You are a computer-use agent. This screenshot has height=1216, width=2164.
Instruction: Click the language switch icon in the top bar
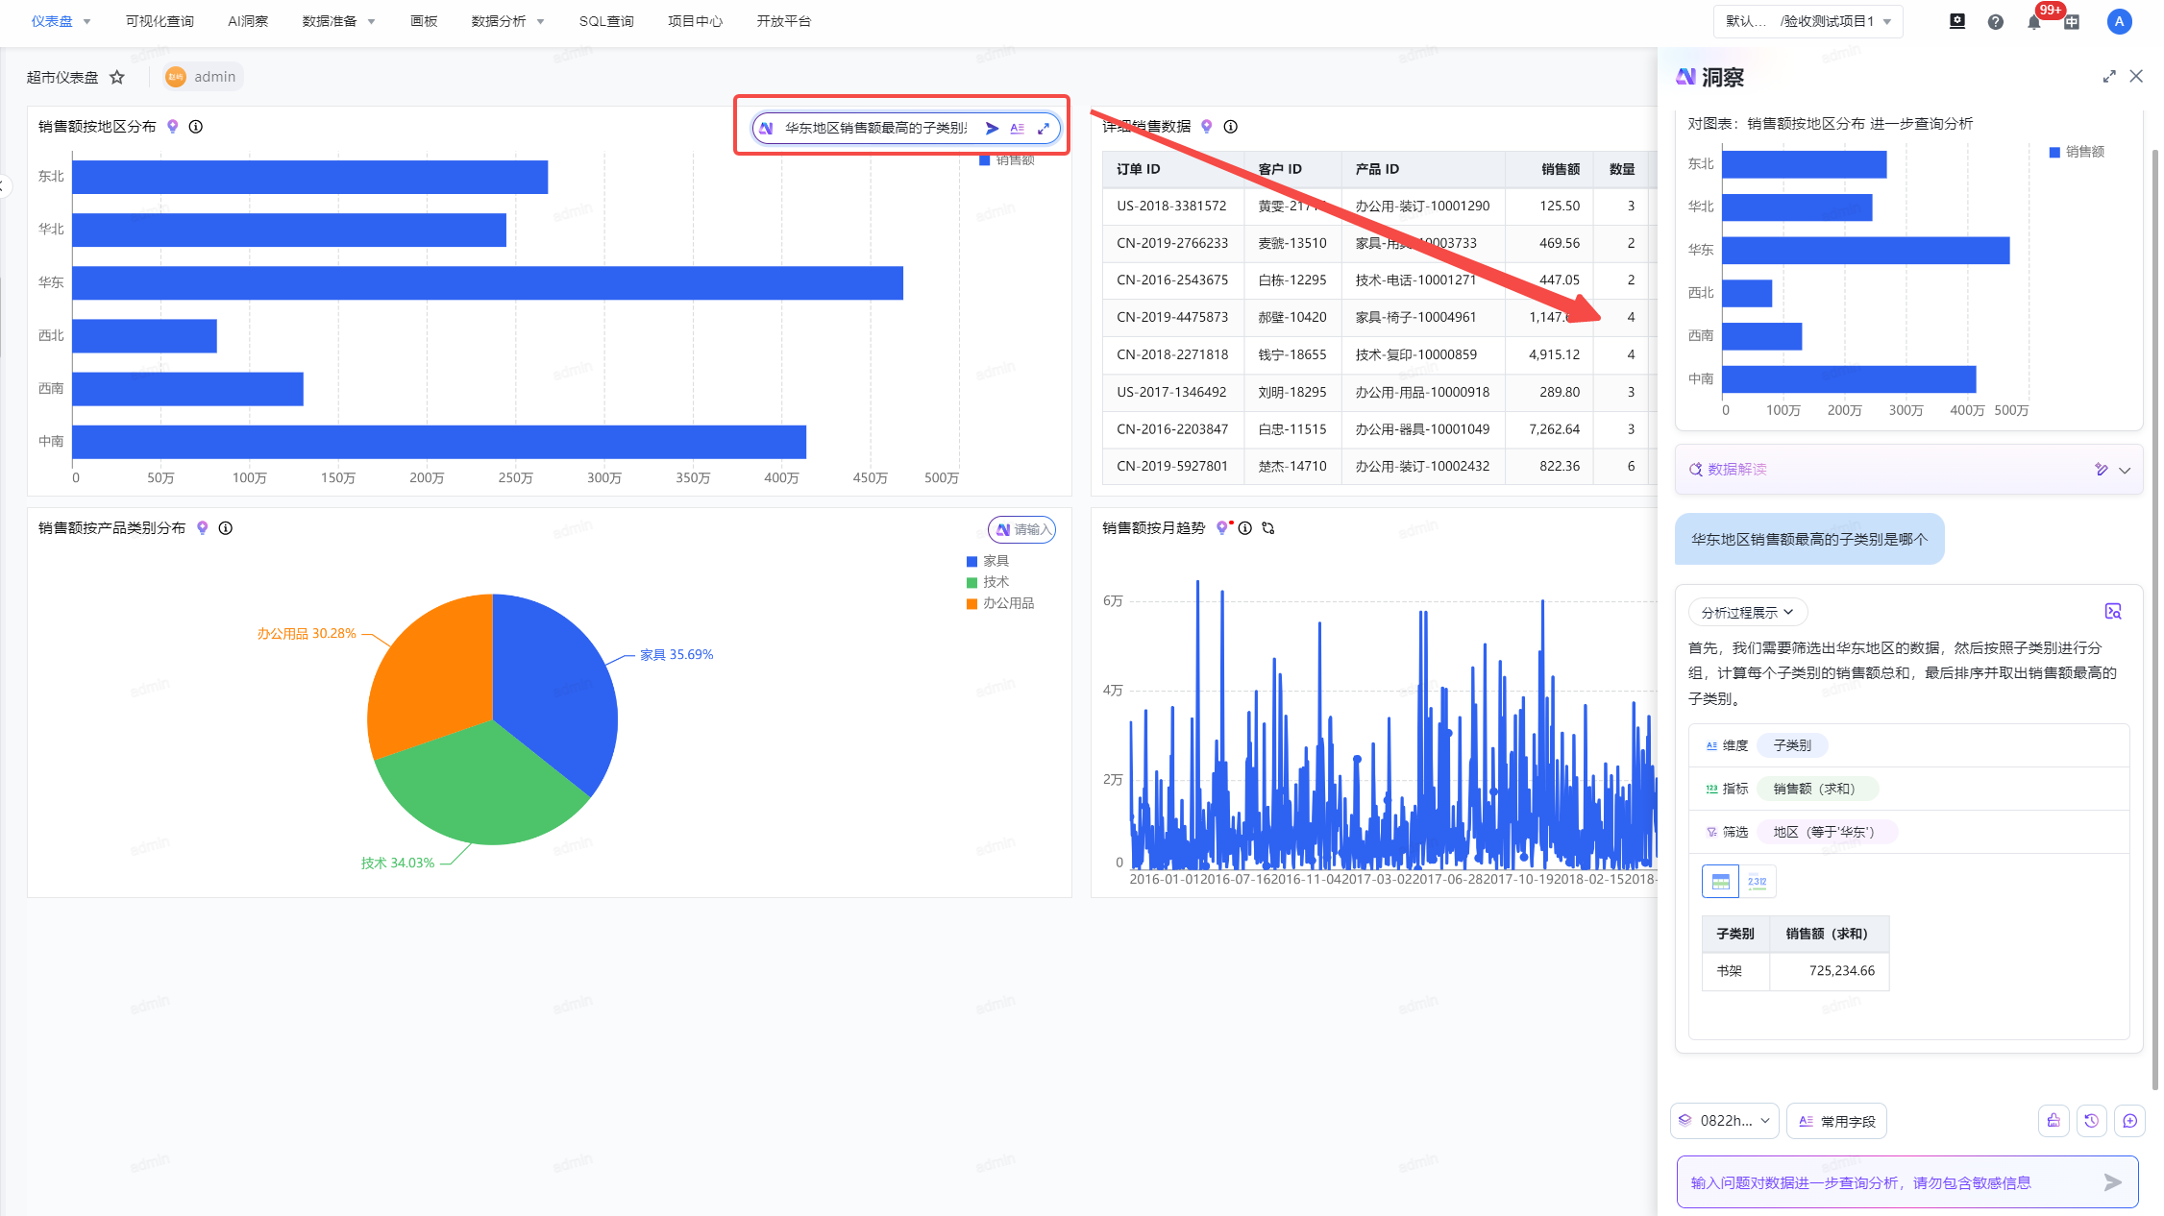click(2073, 21)
